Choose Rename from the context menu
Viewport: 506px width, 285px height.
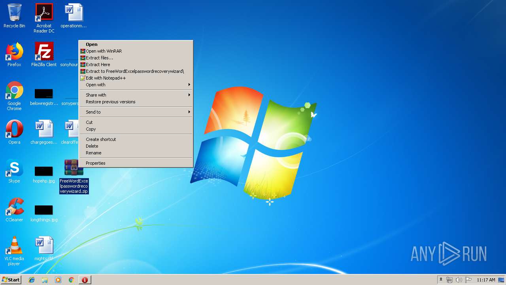pyautogui.click(x=136, y=153)
